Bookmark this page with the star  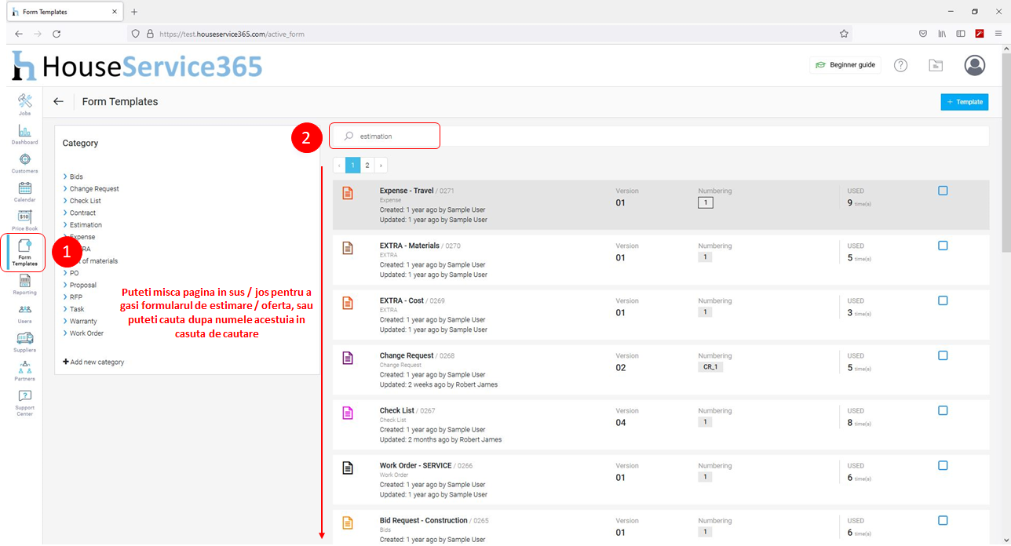(x=844, y=34)
